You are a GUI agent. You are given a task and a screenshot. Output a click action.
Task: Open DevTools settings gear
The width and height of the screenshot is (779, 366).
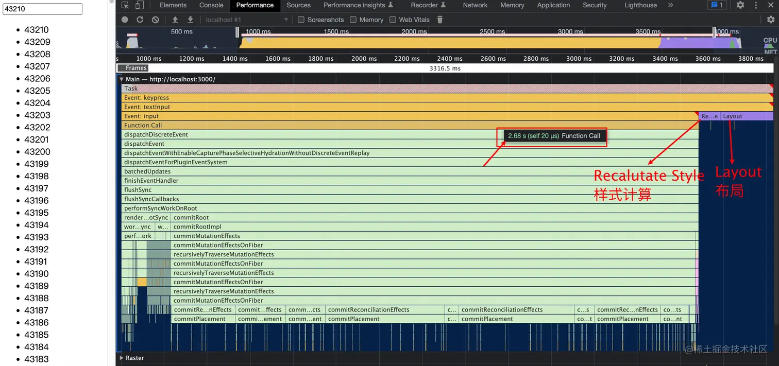pyautogui.click(x=740, y=5)
